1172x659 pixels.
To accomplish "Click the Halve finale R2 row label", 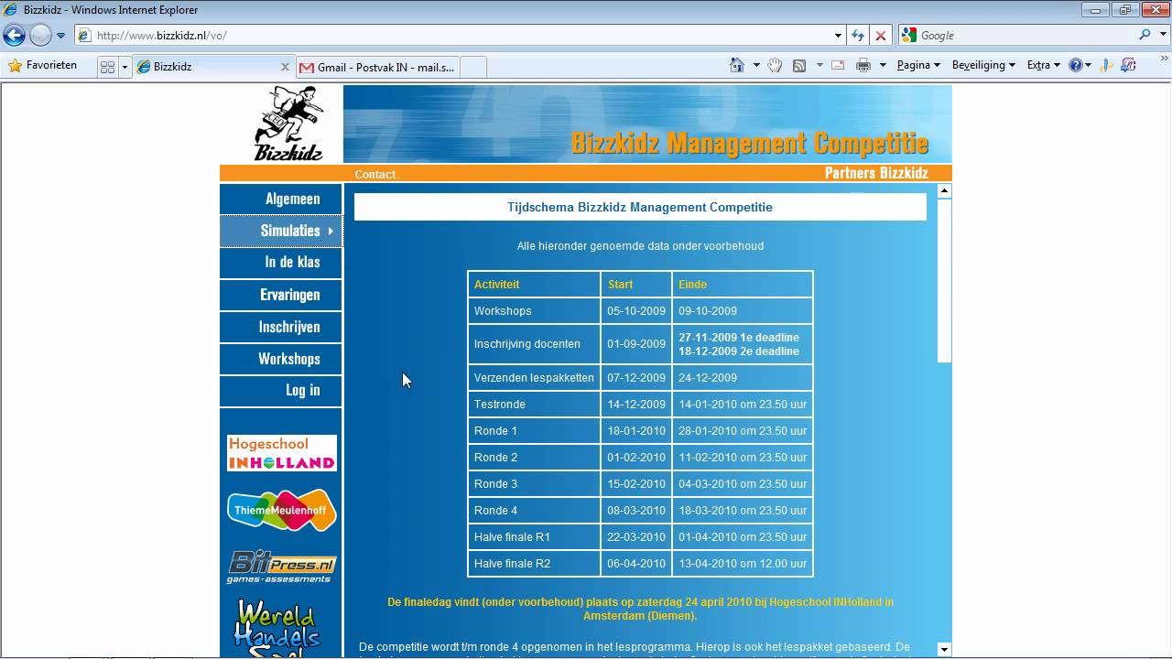I will [x=512, y=563].
